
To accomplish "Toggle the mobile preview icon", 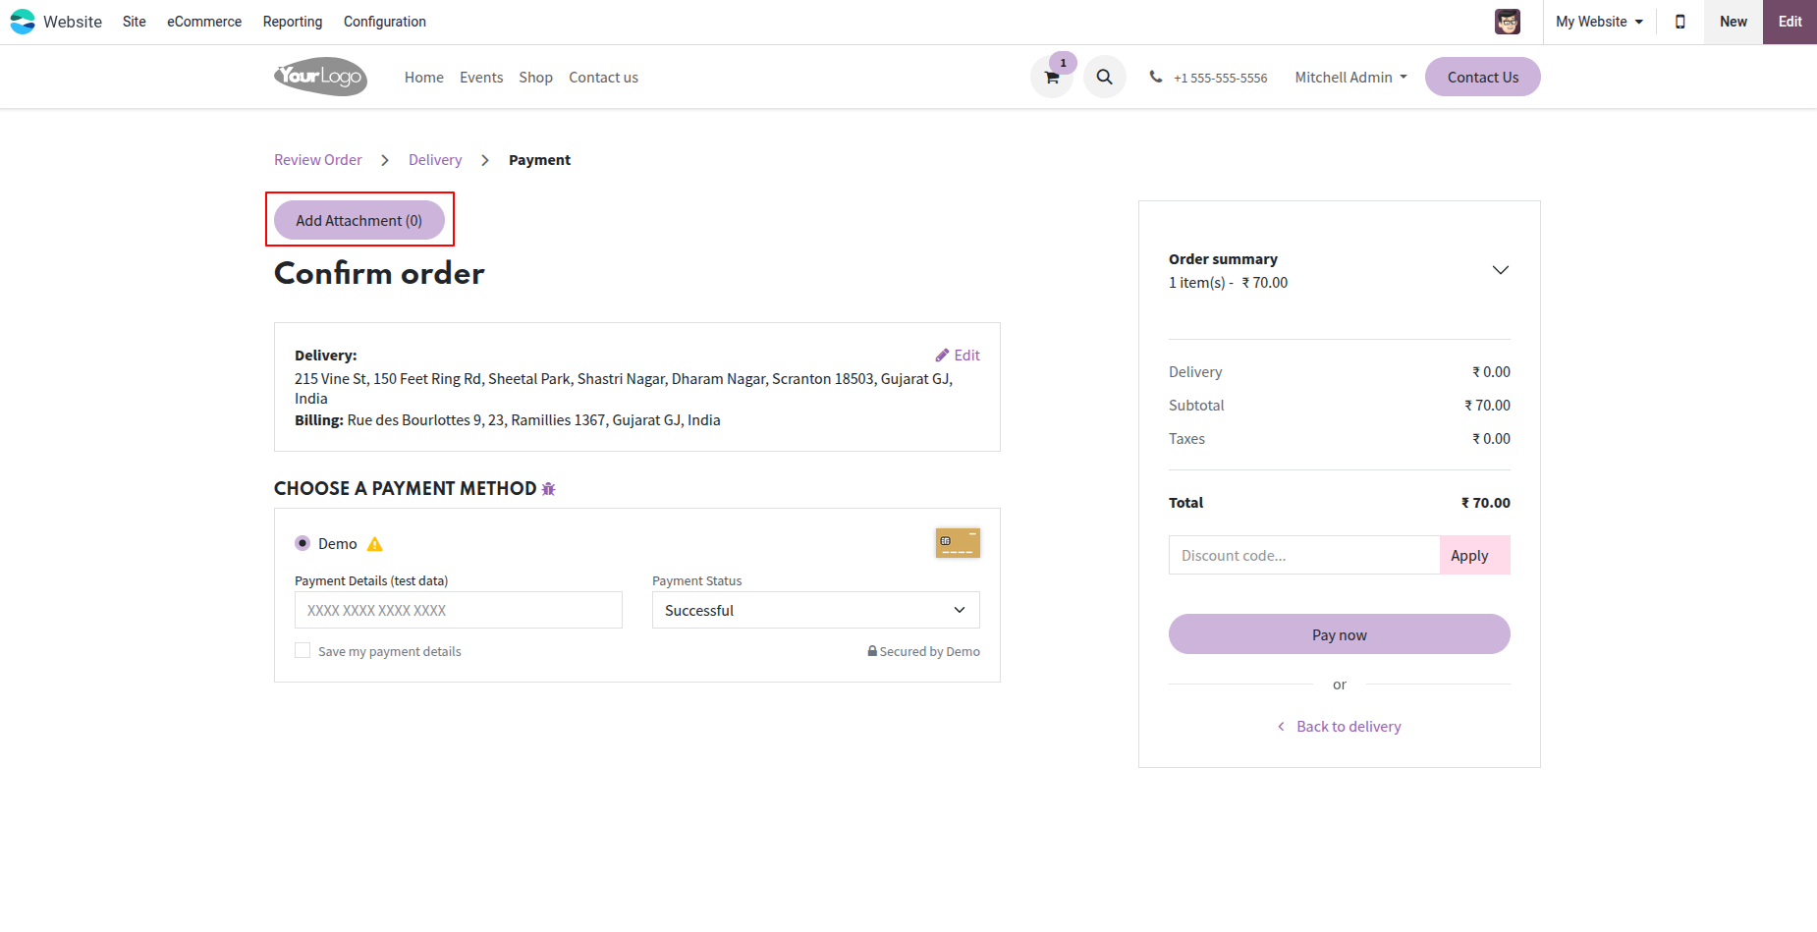I will [1680, 22].
